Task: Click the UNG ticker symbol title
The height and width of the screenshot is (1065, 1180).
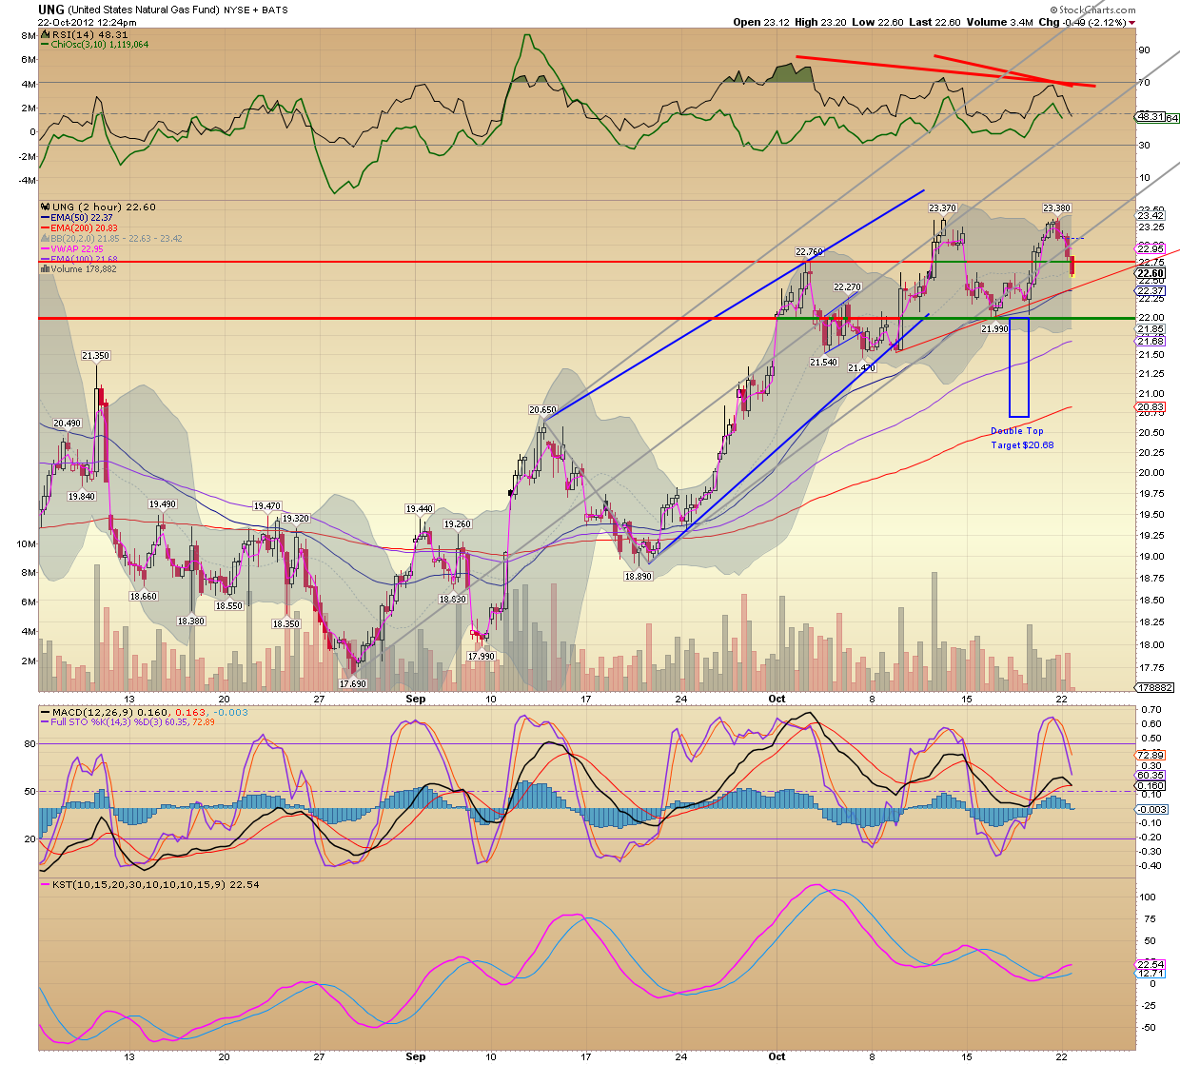Action: pyautogui.click(x=51, y=10)
